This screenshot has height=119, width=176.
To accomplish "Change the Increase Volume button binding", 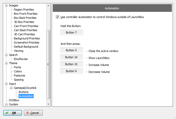I will (72, 64).
